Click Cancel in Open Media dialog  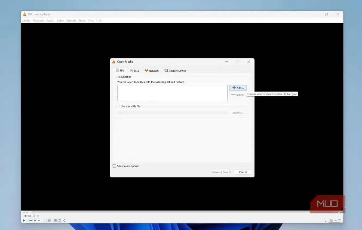point(243,172)
